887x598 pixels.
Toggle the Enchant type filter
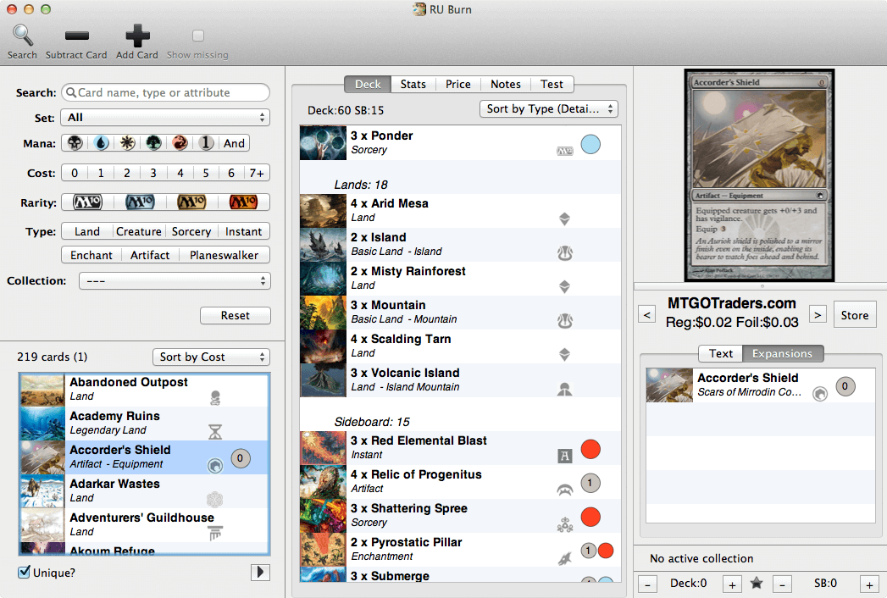(x=91, y=255)
